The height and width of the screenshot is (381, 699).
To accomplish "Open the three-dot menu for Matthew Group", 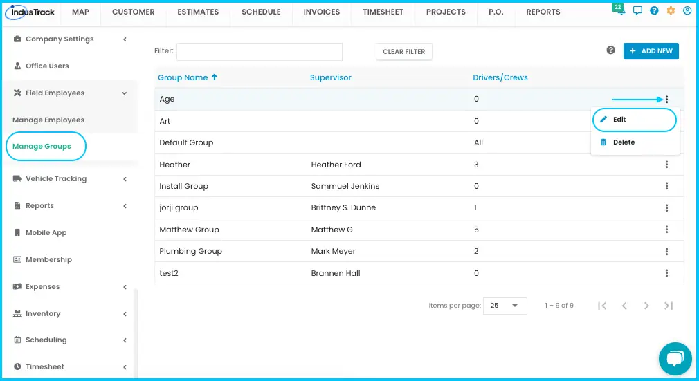I will [666, 230].
